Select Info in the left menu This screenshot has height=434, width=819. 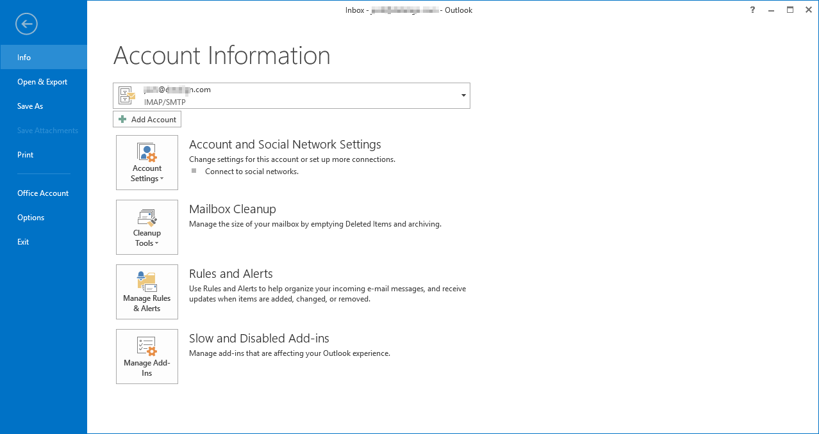[x=44, y=57]
